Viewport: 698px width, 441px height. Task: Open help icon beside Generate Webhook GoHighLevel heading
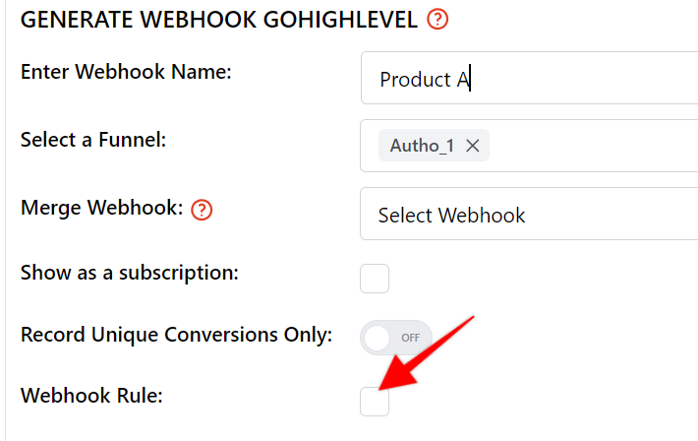coord(437,19)
